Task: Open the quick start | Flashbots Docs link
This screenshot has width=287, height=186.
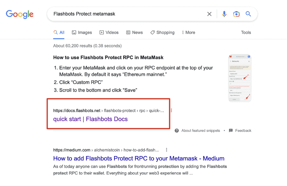Action: click(90, 119)
